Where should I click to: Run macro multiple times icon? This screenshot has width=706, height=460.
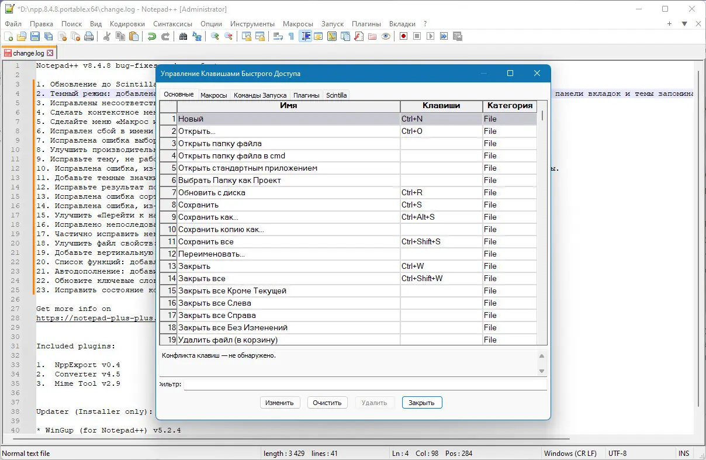tap(444, 36)
